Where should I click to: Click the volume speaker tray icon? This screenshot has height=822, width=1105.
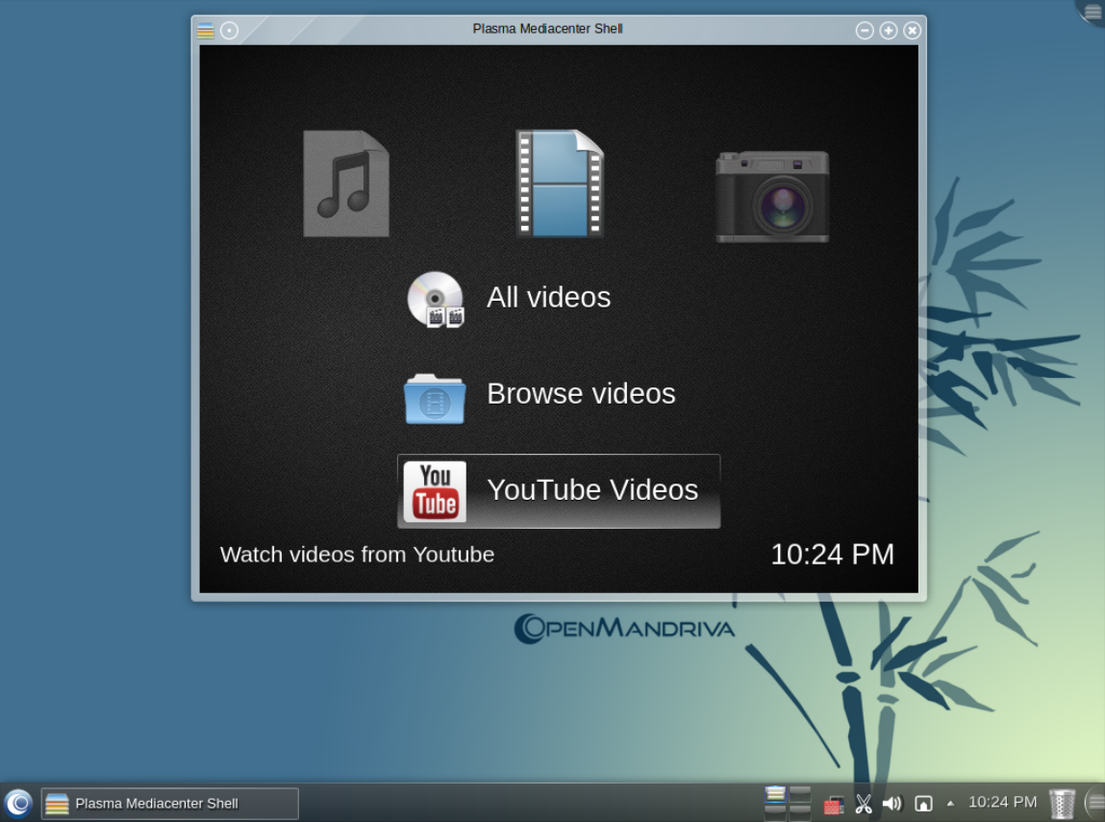click(892, 804)
